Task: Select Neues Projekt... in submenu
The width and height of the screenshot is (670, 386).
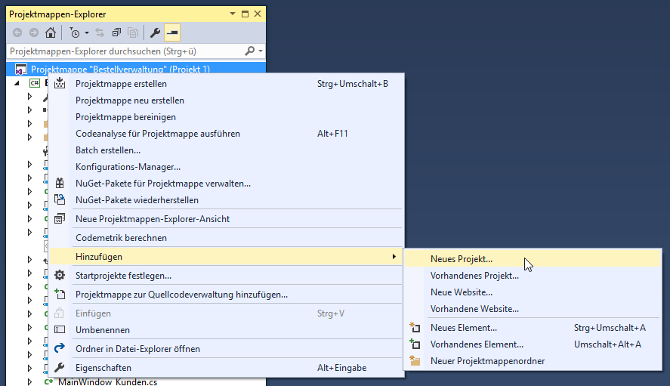Action: (x=533, y=259)
